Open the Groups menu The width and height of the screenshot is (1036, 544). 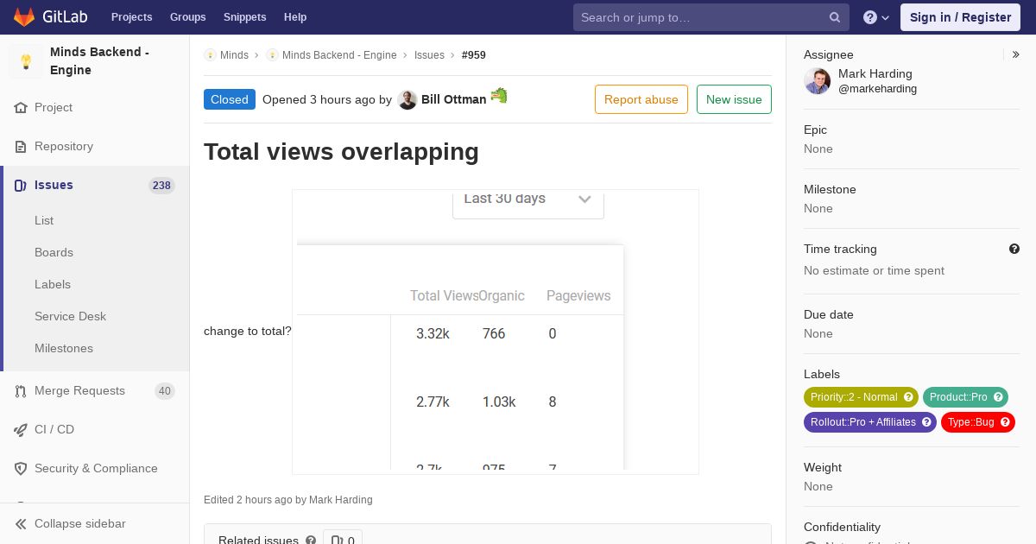pos(187,16)
